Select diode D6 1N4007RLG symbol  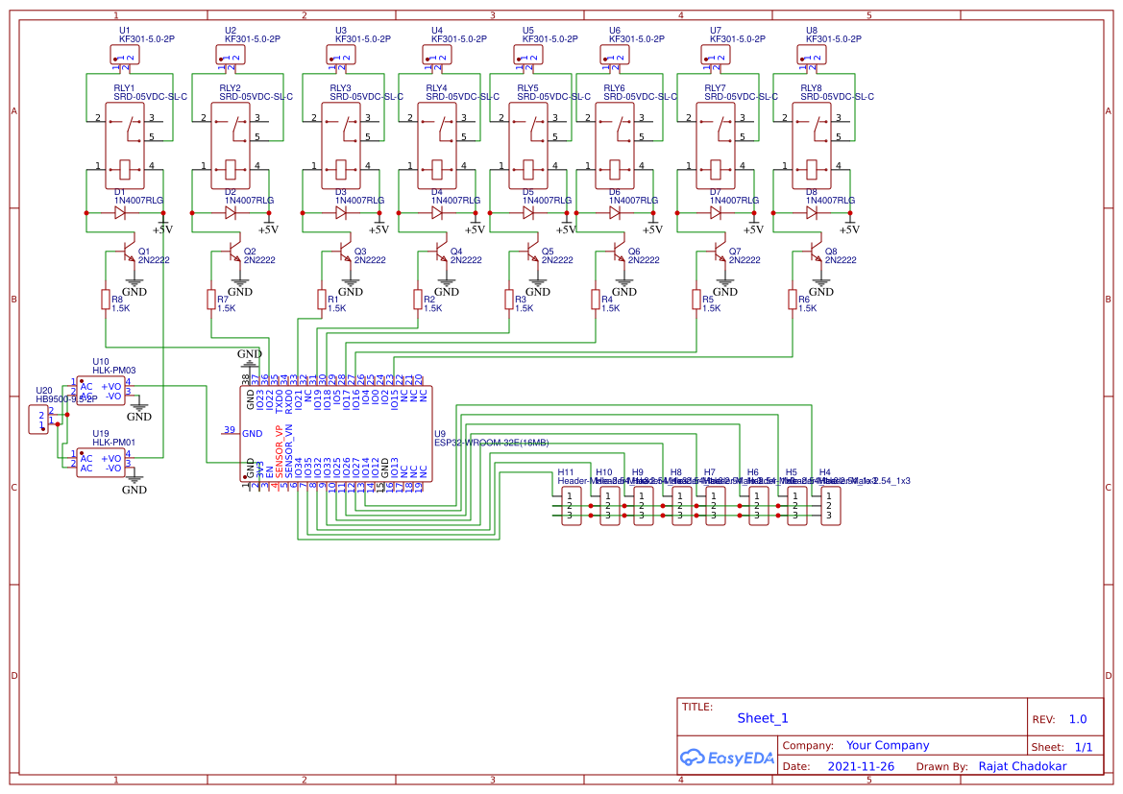point(615,213)
